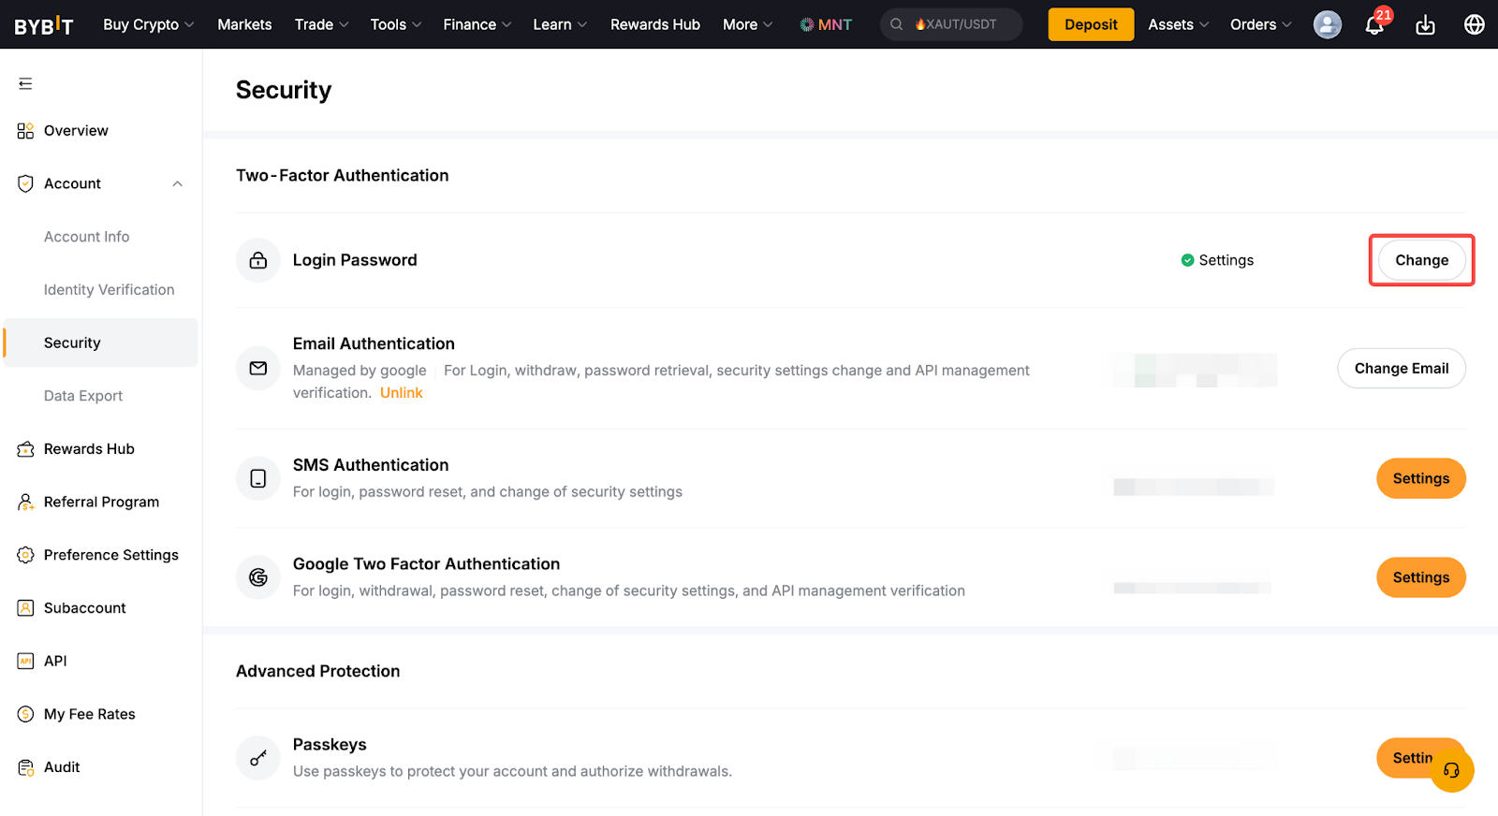Click the user profile avatar icon
This screenshot has width=1498, height=816.
pyautogui.click(x=1327, y=25)
